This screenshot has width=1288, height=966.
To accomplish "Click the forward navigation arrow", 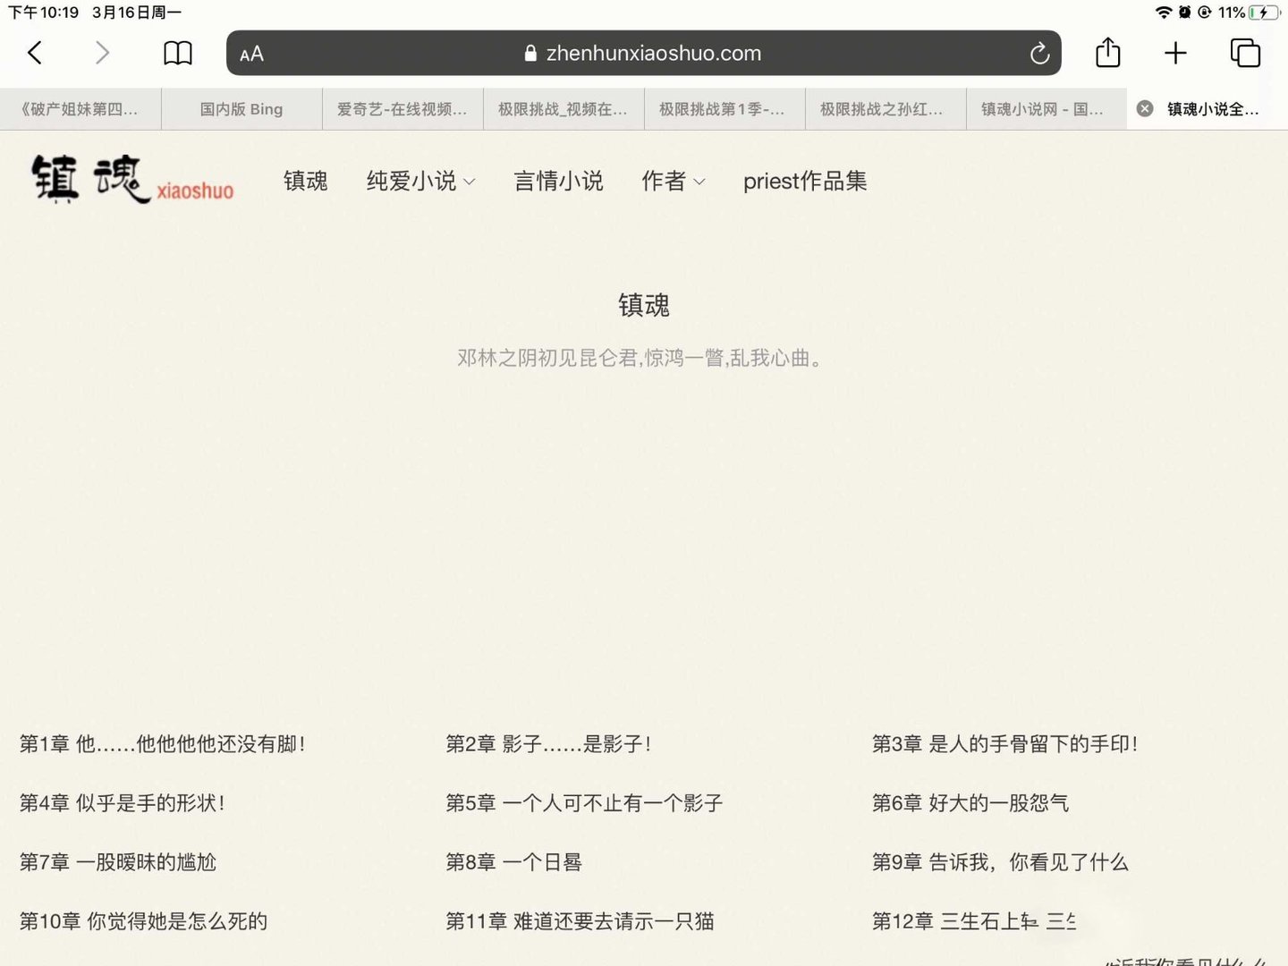I will (101, 53).
